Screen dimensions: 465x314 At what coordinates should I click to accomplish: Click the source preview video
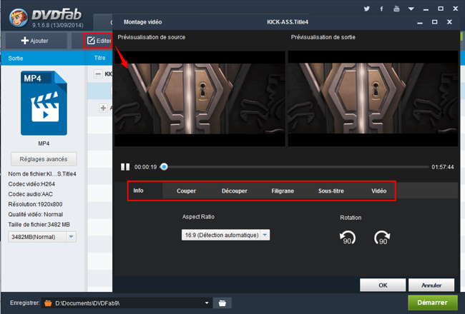[200, 98]
